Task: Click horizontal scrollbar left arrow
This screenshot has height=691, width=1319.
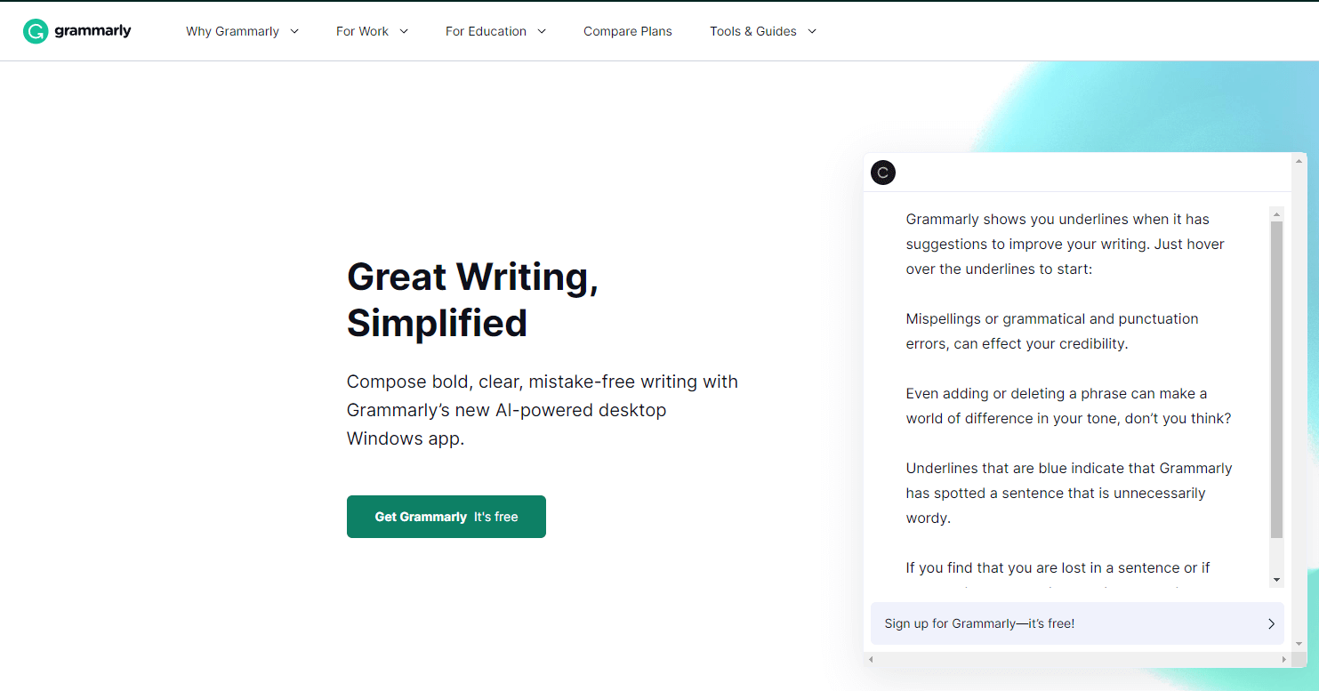Action: (871, 660)
